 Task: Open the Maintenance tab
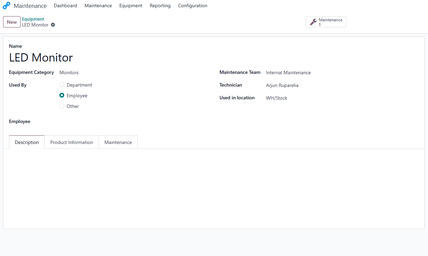click(x=118, y=142)
